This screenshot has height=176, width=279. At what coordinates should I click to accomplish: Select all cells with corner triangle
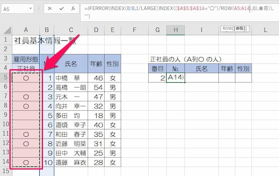[7, 30]
